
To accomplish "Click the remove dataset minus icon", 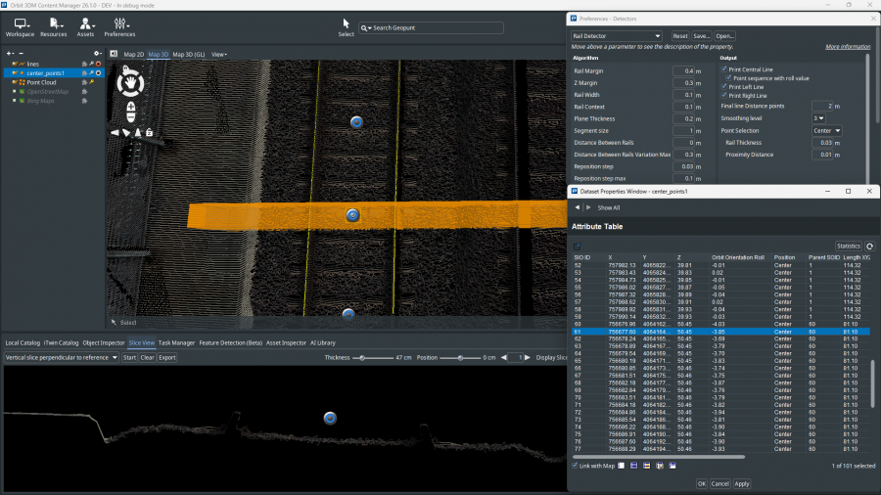I will point(22,54).
